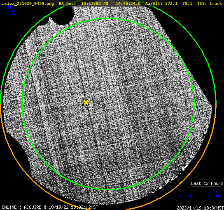
Task: Click the Dec value 19:46:24.6
Action: click(x=128, y=3)
